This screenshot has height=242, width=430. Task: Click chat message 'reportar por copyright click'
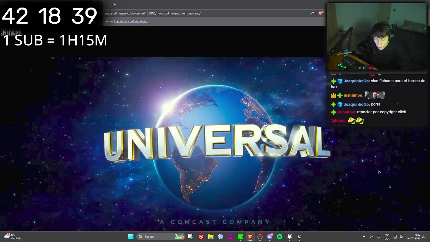click(x=382, y=112)
